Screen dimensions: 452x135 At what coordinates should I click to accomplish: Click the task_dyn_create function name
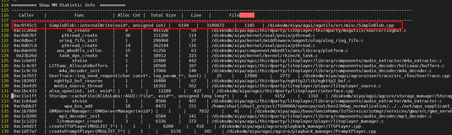point(78,56)
